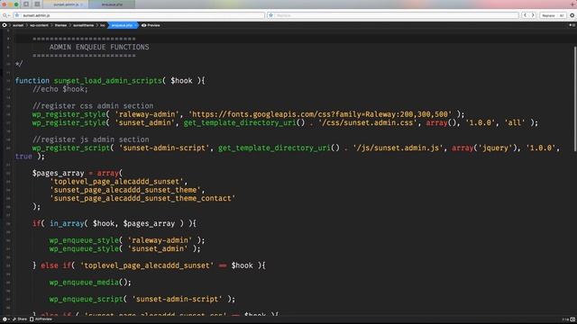This screenshot has width=577, height=324.
Task: Open the gear menu in bottom status bar
Action: click(x=5, y=319)
